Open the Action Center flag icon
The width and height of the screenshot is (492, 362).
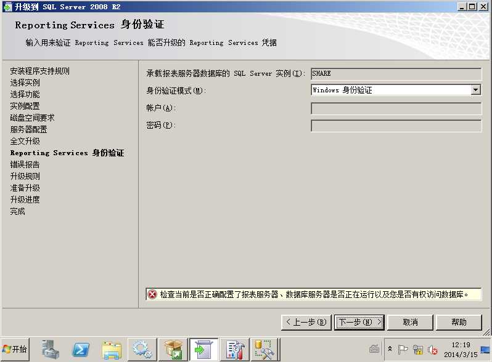(x=403, y=349)
